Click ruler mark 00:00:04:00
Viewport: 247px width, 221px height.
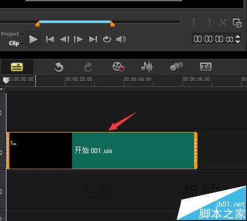point(137,79)
